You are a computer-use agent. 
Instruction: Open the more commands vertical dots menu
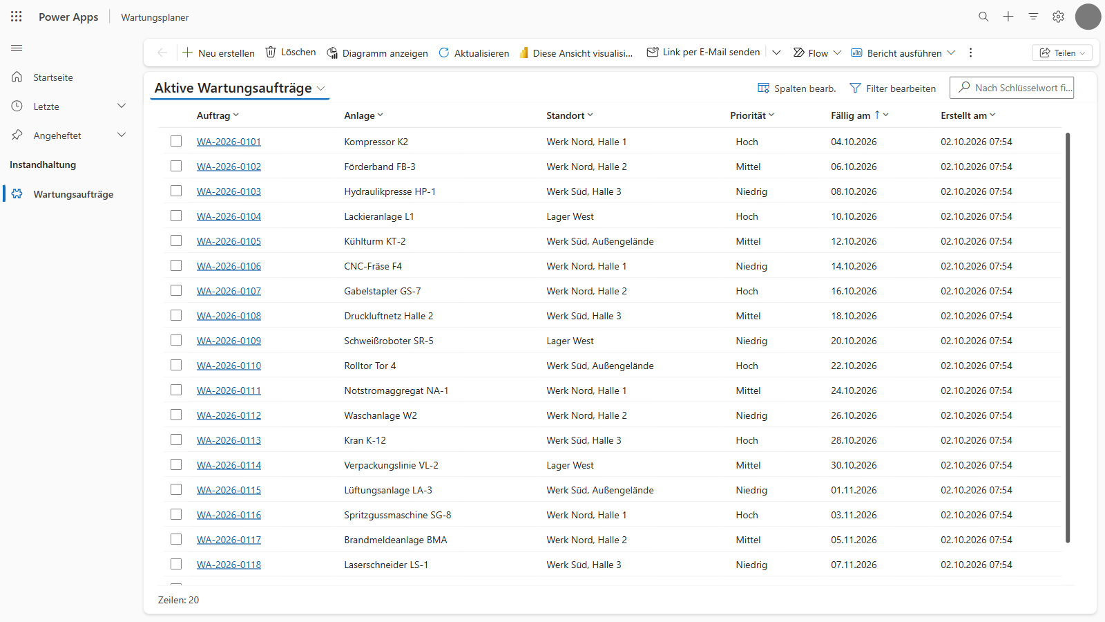pos(971,53)
